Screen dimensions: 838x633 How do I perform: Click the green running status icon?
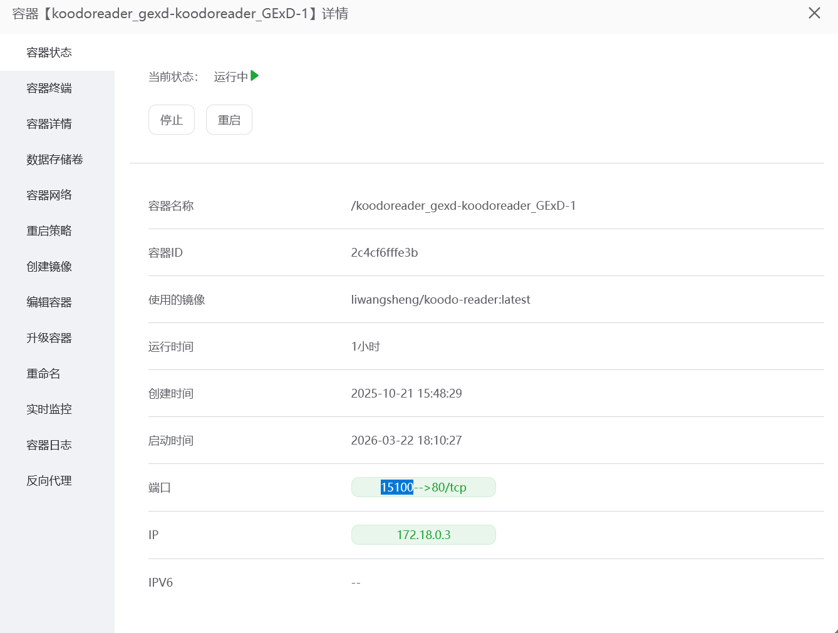pos(255,76)
